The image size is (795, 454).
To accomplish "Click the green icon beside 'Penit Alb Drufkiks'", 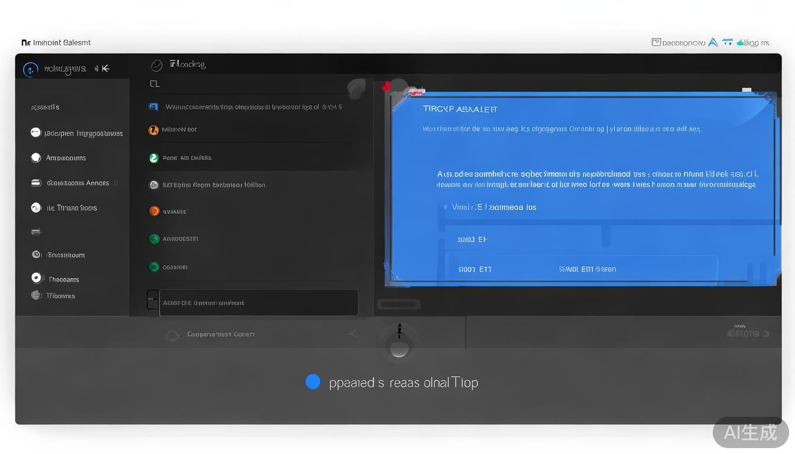I will coord(154,158).
